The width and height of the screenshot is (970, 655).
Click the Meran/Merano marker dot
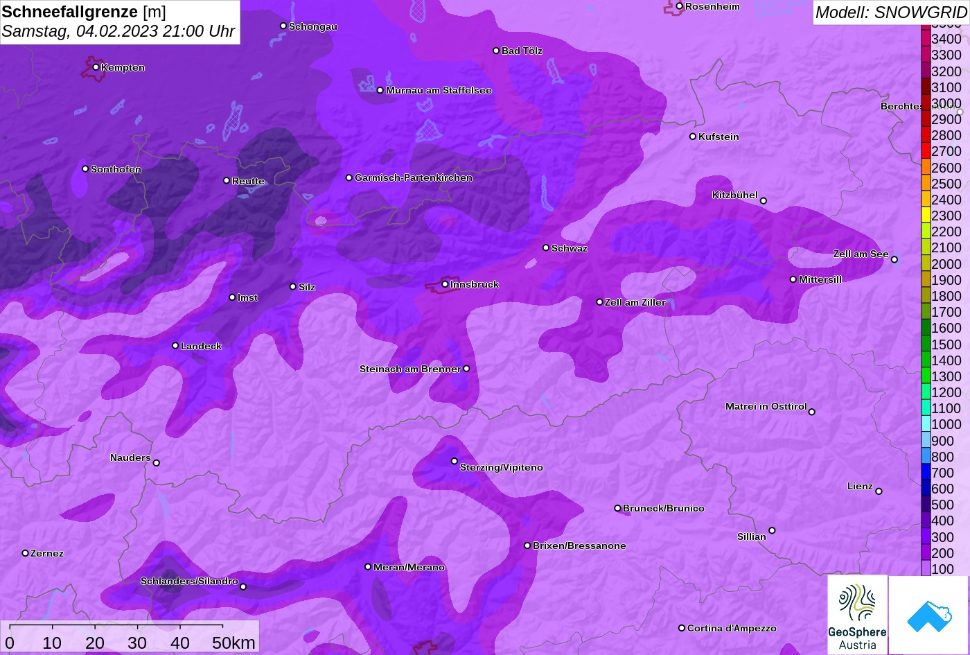(x=368, y=567)
